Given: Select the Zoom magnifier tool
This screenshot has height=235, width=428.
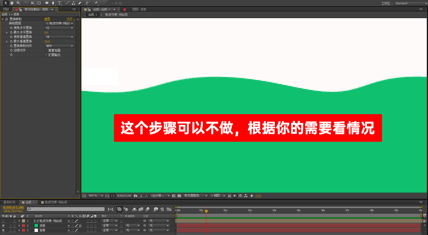Looking at the screenshot, I should pos(18,3).
